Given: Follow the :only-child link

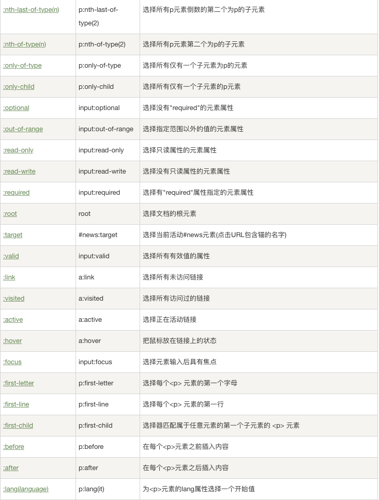Looking at the screenshot, I should 19,87.
